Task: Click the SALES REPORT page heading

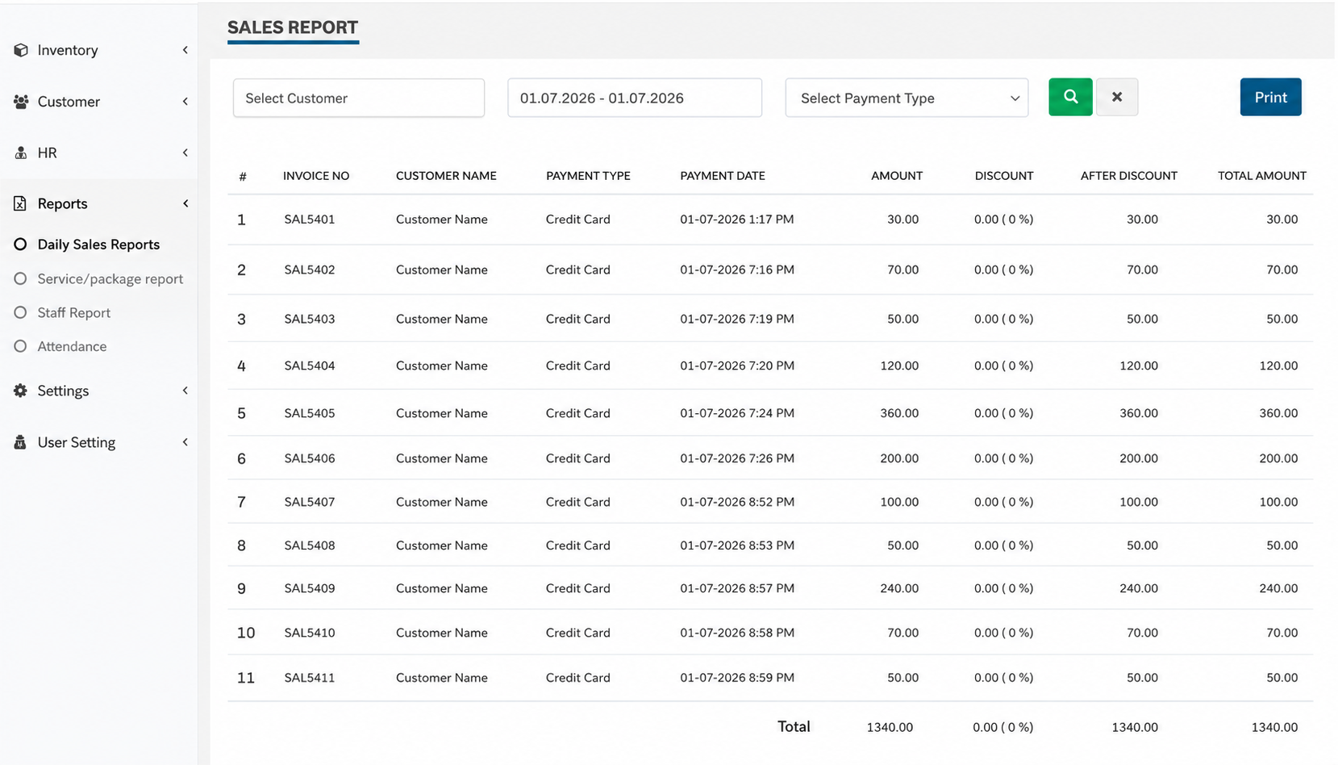Action: tap(293, 27)
